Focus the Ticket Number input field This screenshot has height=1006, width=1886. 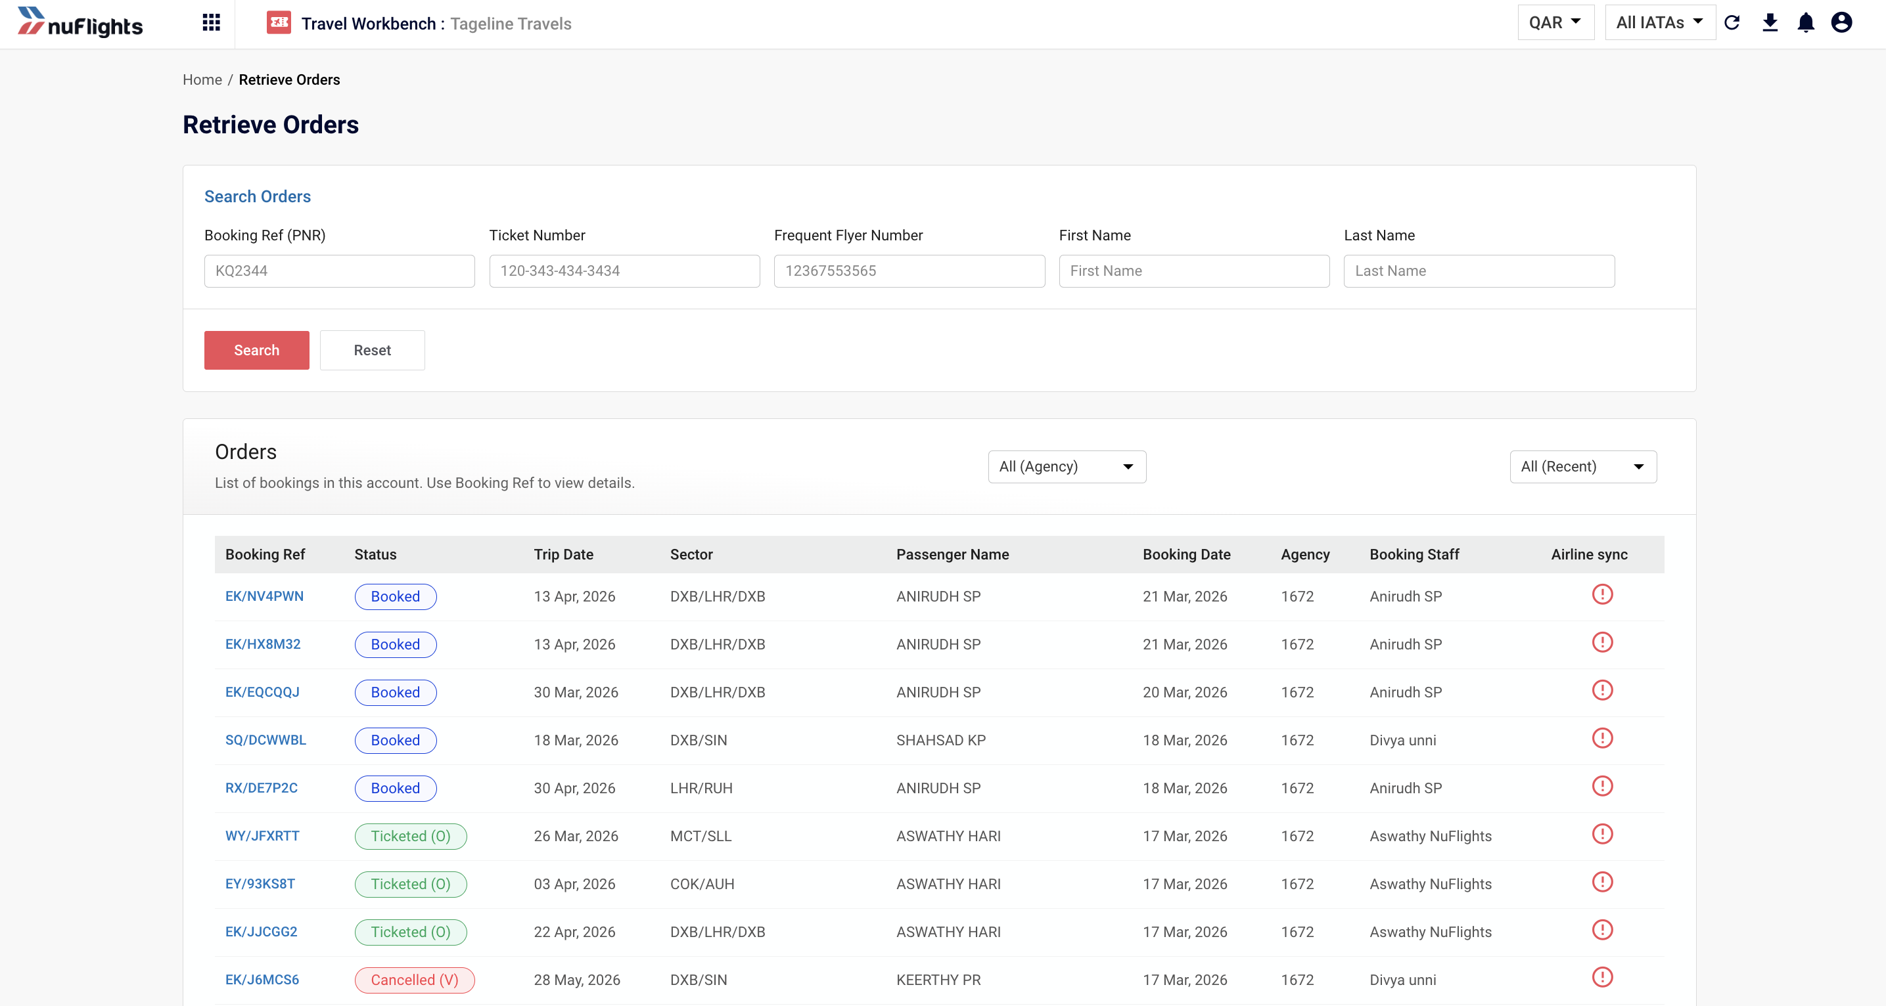[x=624, y=271]
